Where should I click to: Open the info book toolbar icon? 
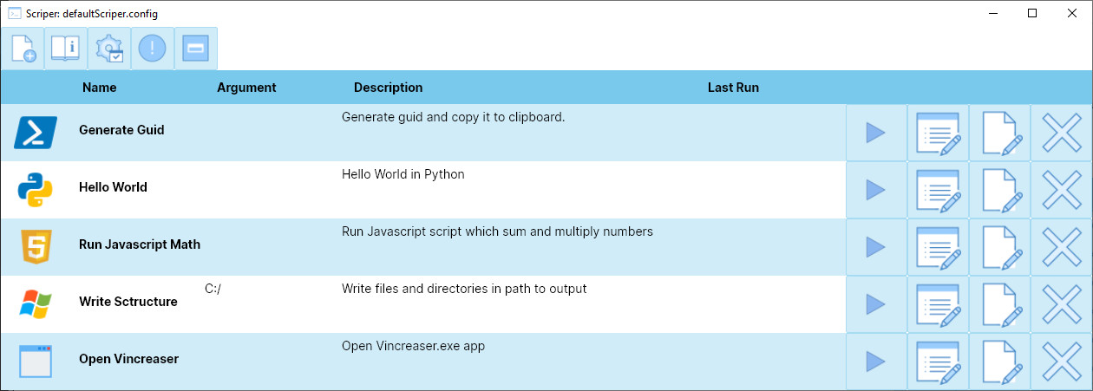[x=66, y=49]
